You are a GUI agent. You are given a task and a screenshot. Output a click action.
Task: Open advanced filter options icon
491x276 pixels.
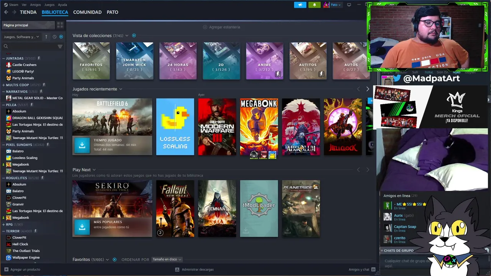(60, 46)
